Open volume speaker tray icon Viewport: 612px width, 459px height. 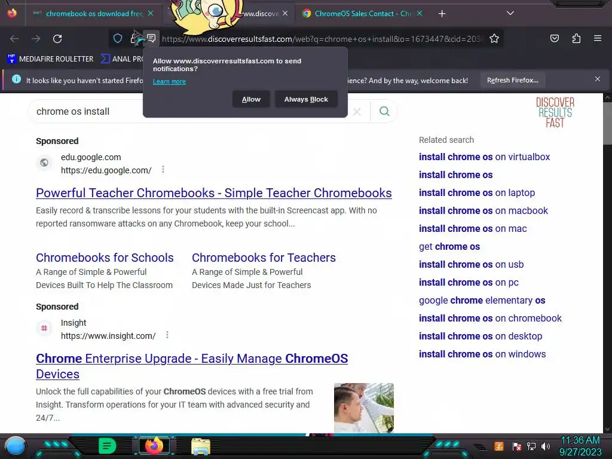point(545,446)
